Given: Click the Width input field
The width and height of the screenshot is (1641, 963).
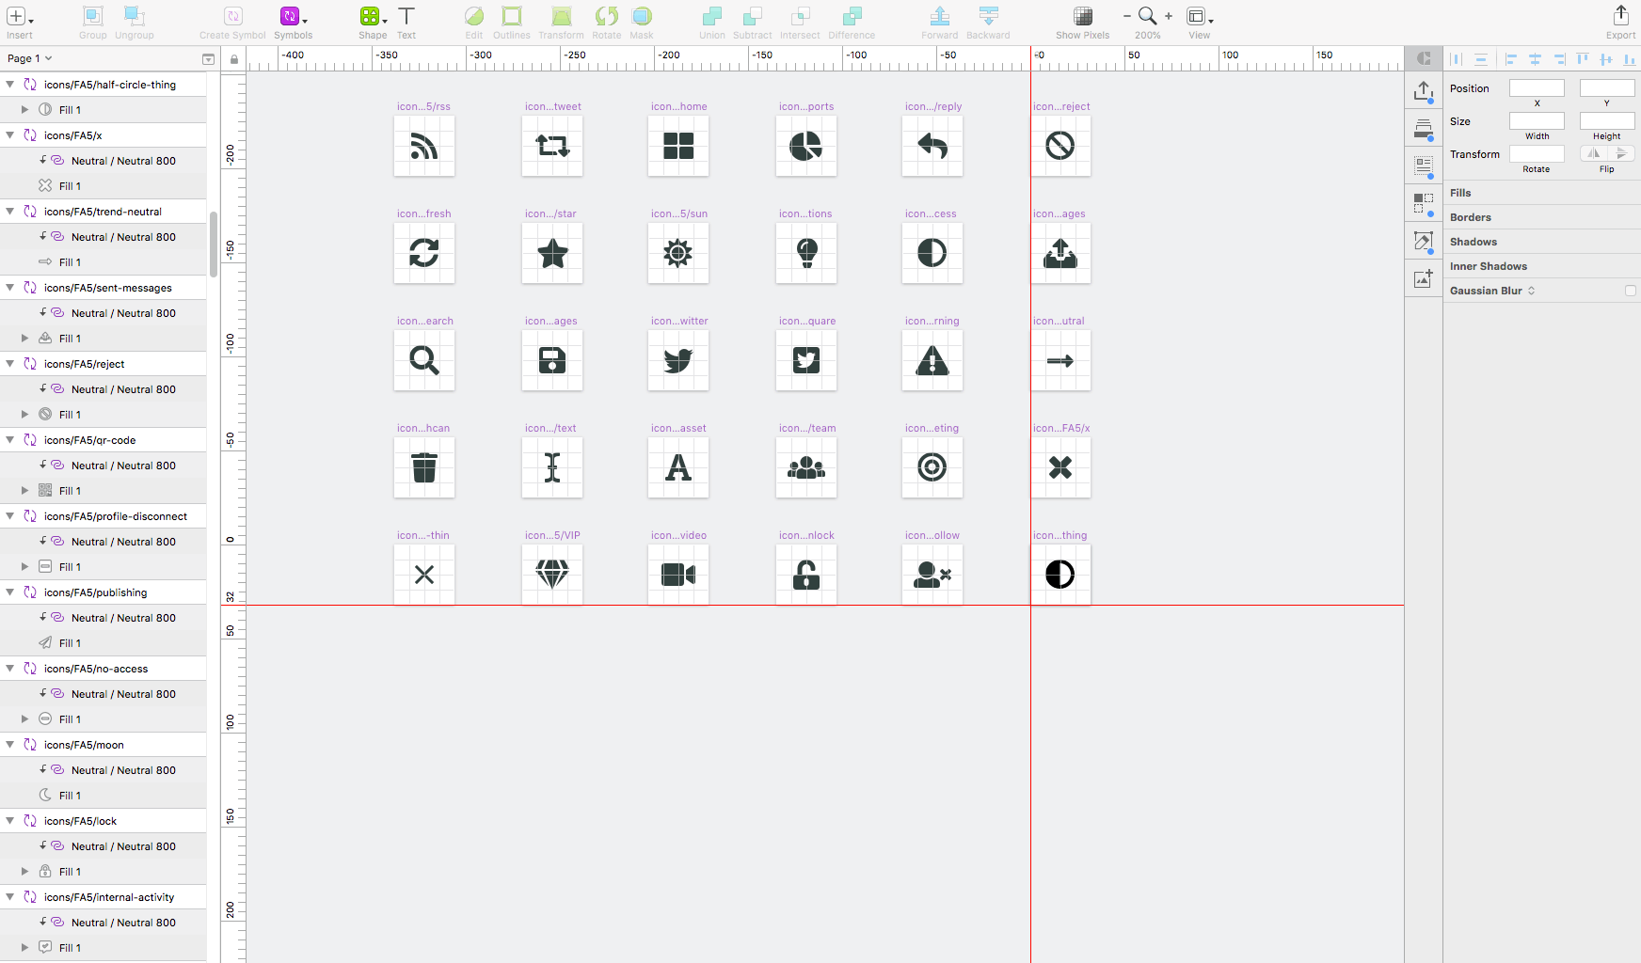Looking at the screenshot, I should pyautogui.click(x=1537, y=120).
